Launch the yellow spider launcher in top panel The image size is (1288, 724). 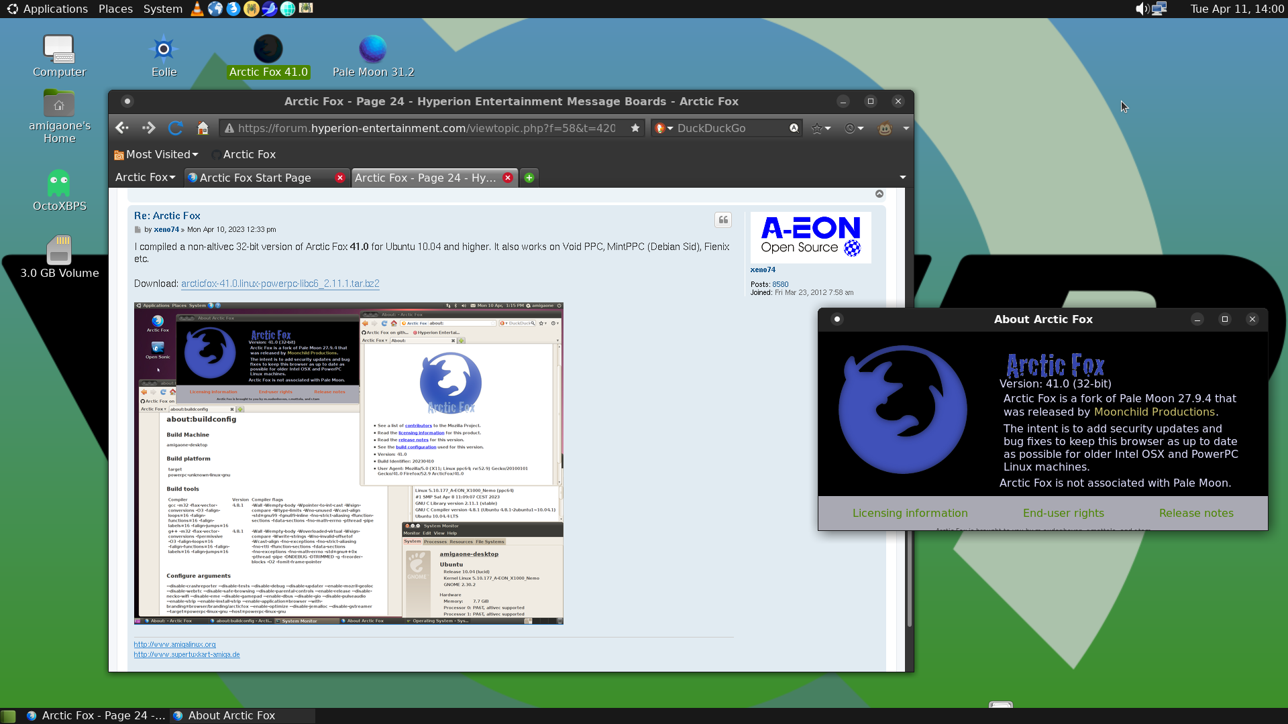252,9
